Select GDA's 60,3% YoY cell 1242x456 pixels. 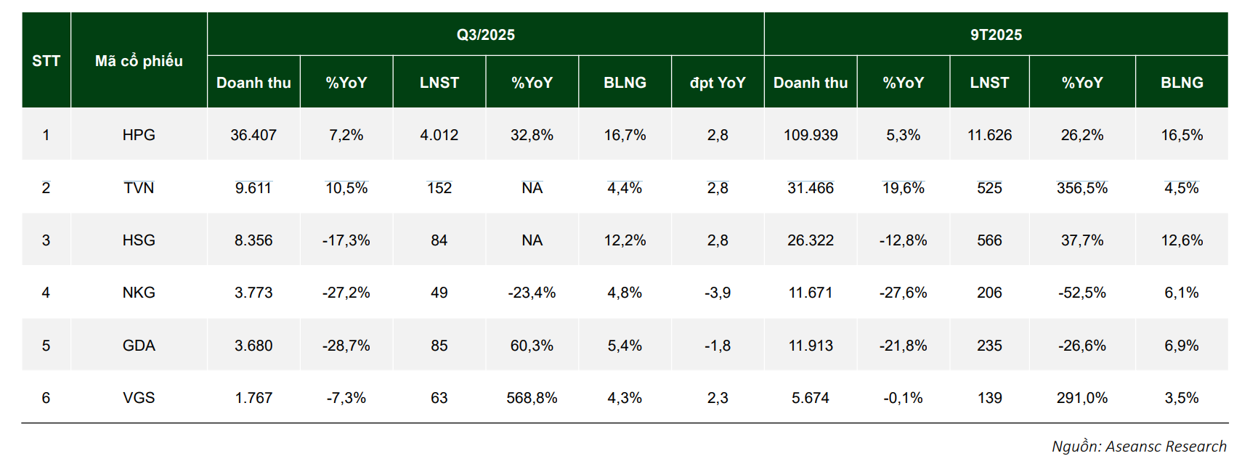(532, 346)
